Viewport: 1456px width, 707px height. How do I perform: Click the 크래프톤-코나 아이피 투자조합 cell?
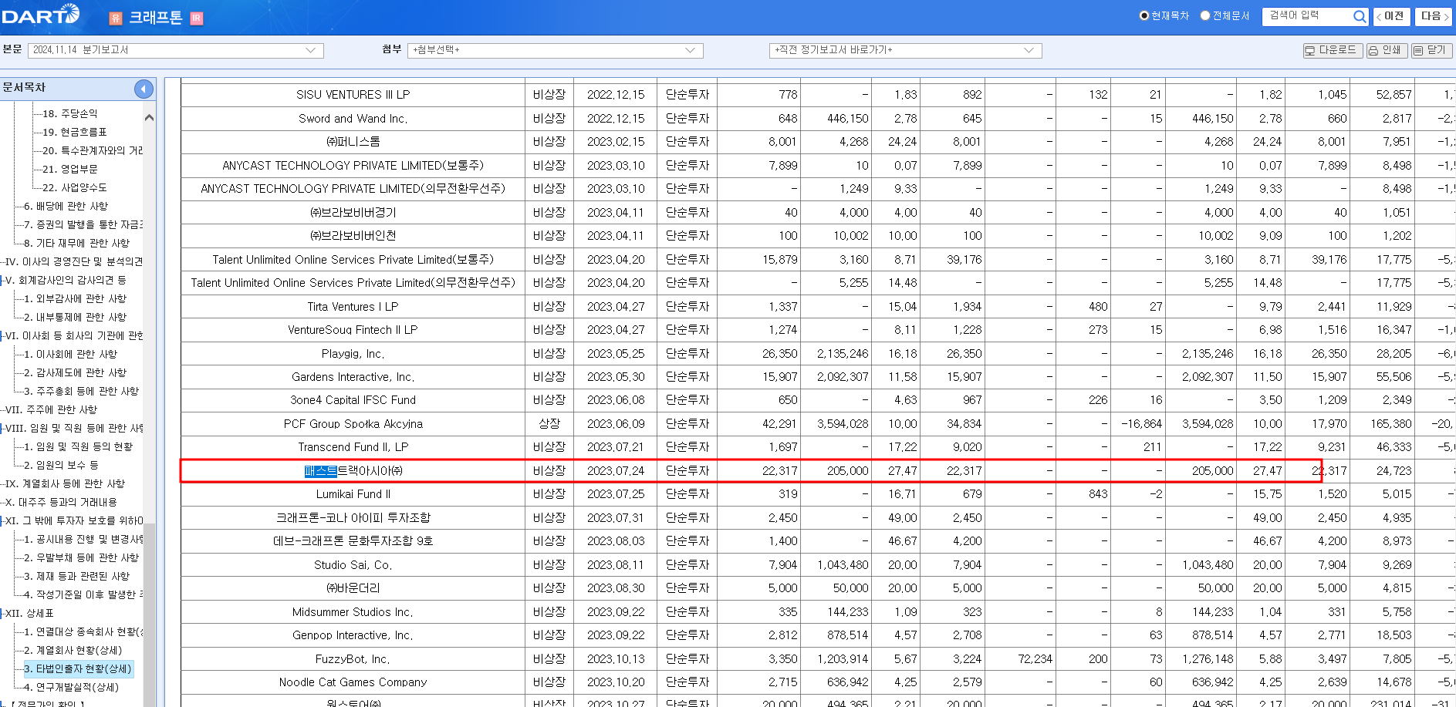tap(353, 518)
